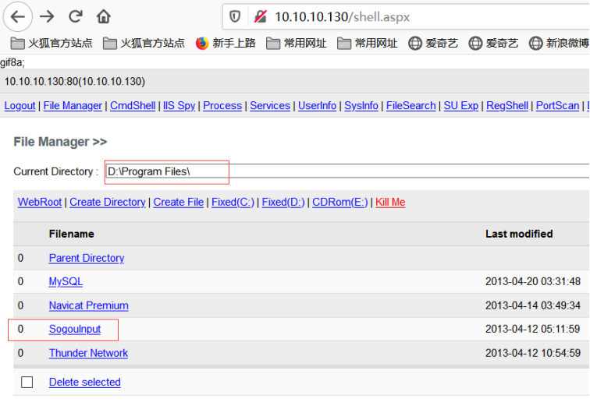Open the first 常用网址 bookmark folder
Viewport: 590px width, 402px height.
(296, 43)
